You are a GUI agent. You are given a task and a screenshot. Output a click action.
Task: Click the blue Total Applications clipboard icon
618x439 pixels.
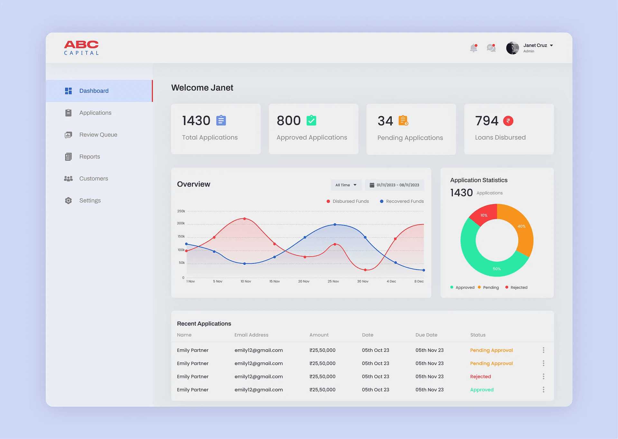tap(221, 121)
